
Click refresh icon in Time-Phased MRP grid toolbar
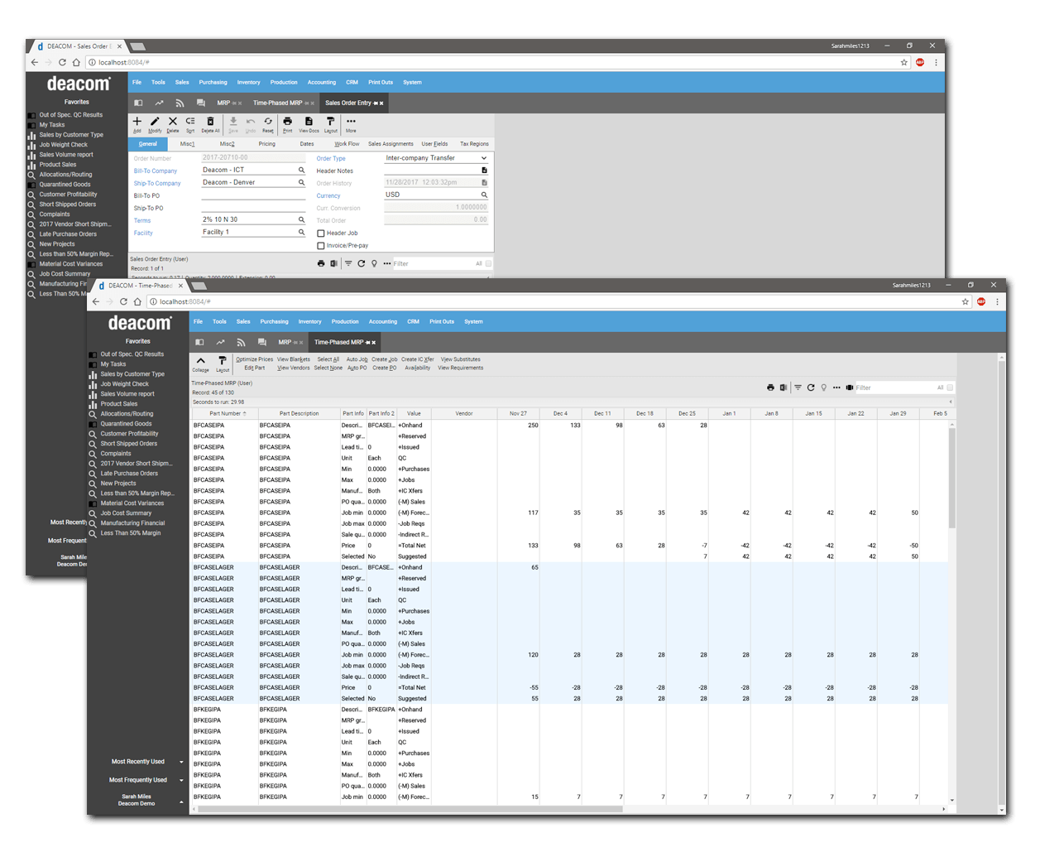coord(811,388)
